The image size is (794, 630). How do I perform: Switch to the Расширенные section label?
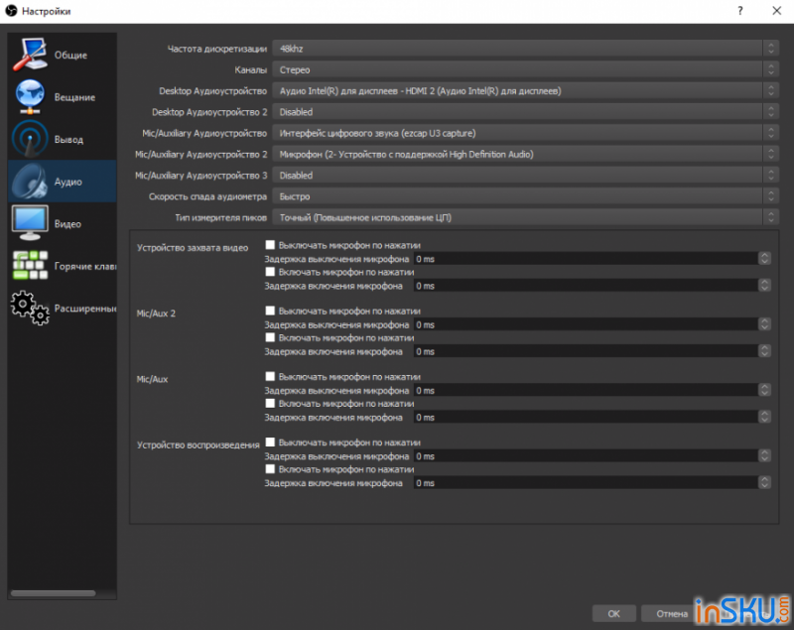[85, 309]
